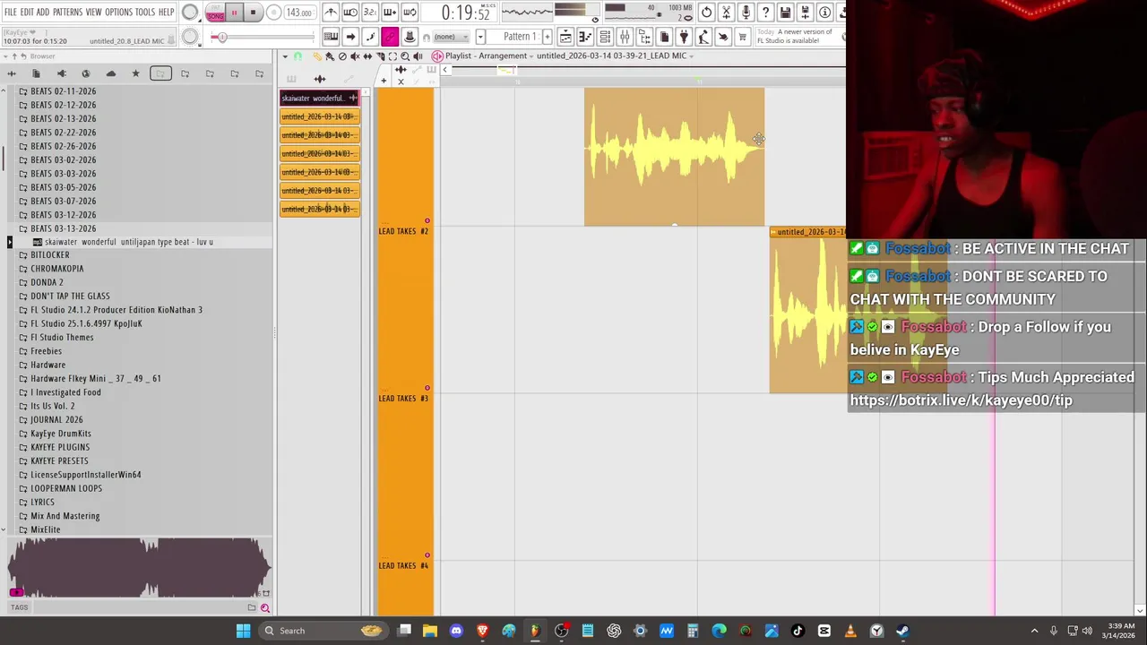Open the PATTERNS menu

click(x=68, y=13)
